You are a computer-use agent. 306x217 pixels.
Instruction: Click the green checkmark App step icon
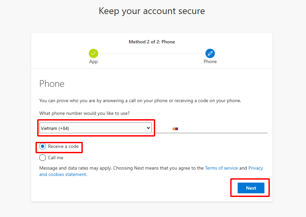coord(94,53)
